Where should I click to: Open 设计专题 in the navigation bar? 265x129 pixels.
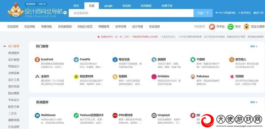coord(138,27)
